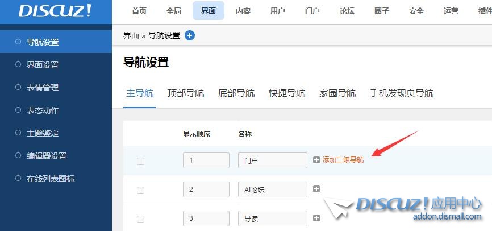
Task: Click the 添加二级导航 link
Action: coord(343,160)
